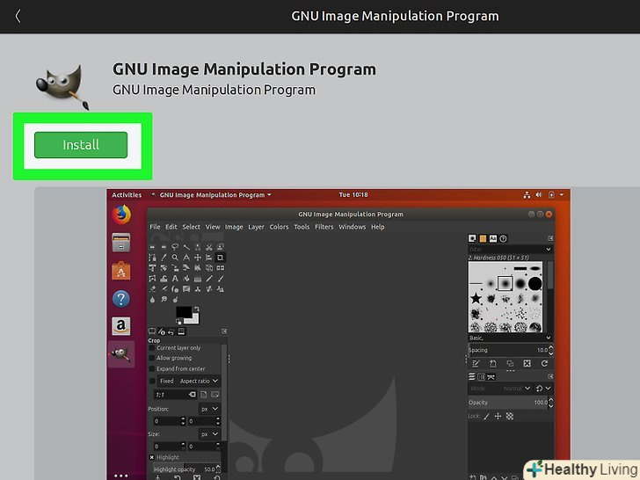Open the Filters menu in GIMP
640x480 pixels.
coord(324,227)
